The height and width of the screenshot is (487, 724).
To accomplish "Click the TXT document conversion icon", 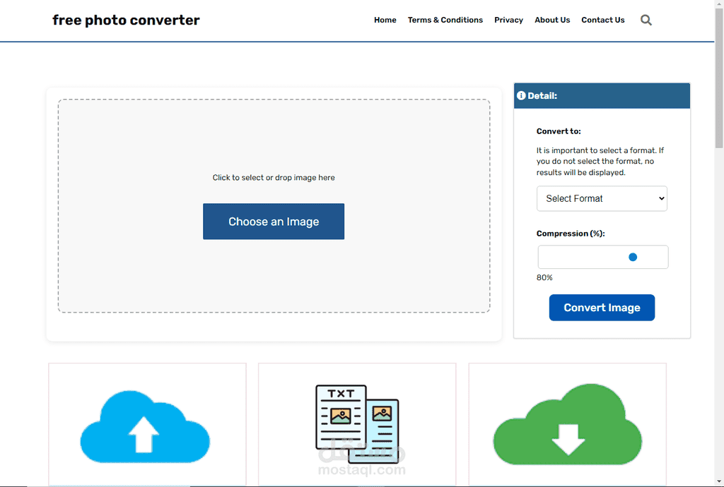I will [x=357, y=424].
